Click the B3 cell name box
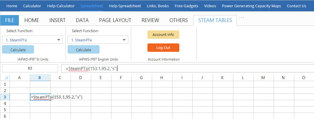The image size is (314, 119). 30,68
